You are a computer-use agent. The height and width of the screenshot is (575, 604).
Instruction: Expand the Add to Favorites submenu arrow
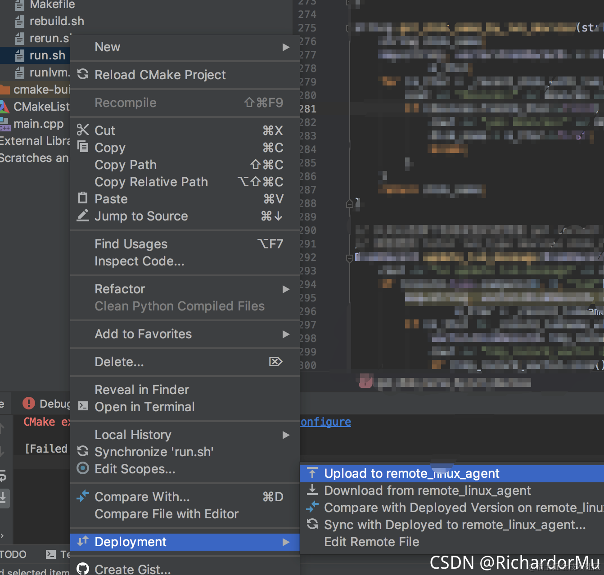pos(286,334)
